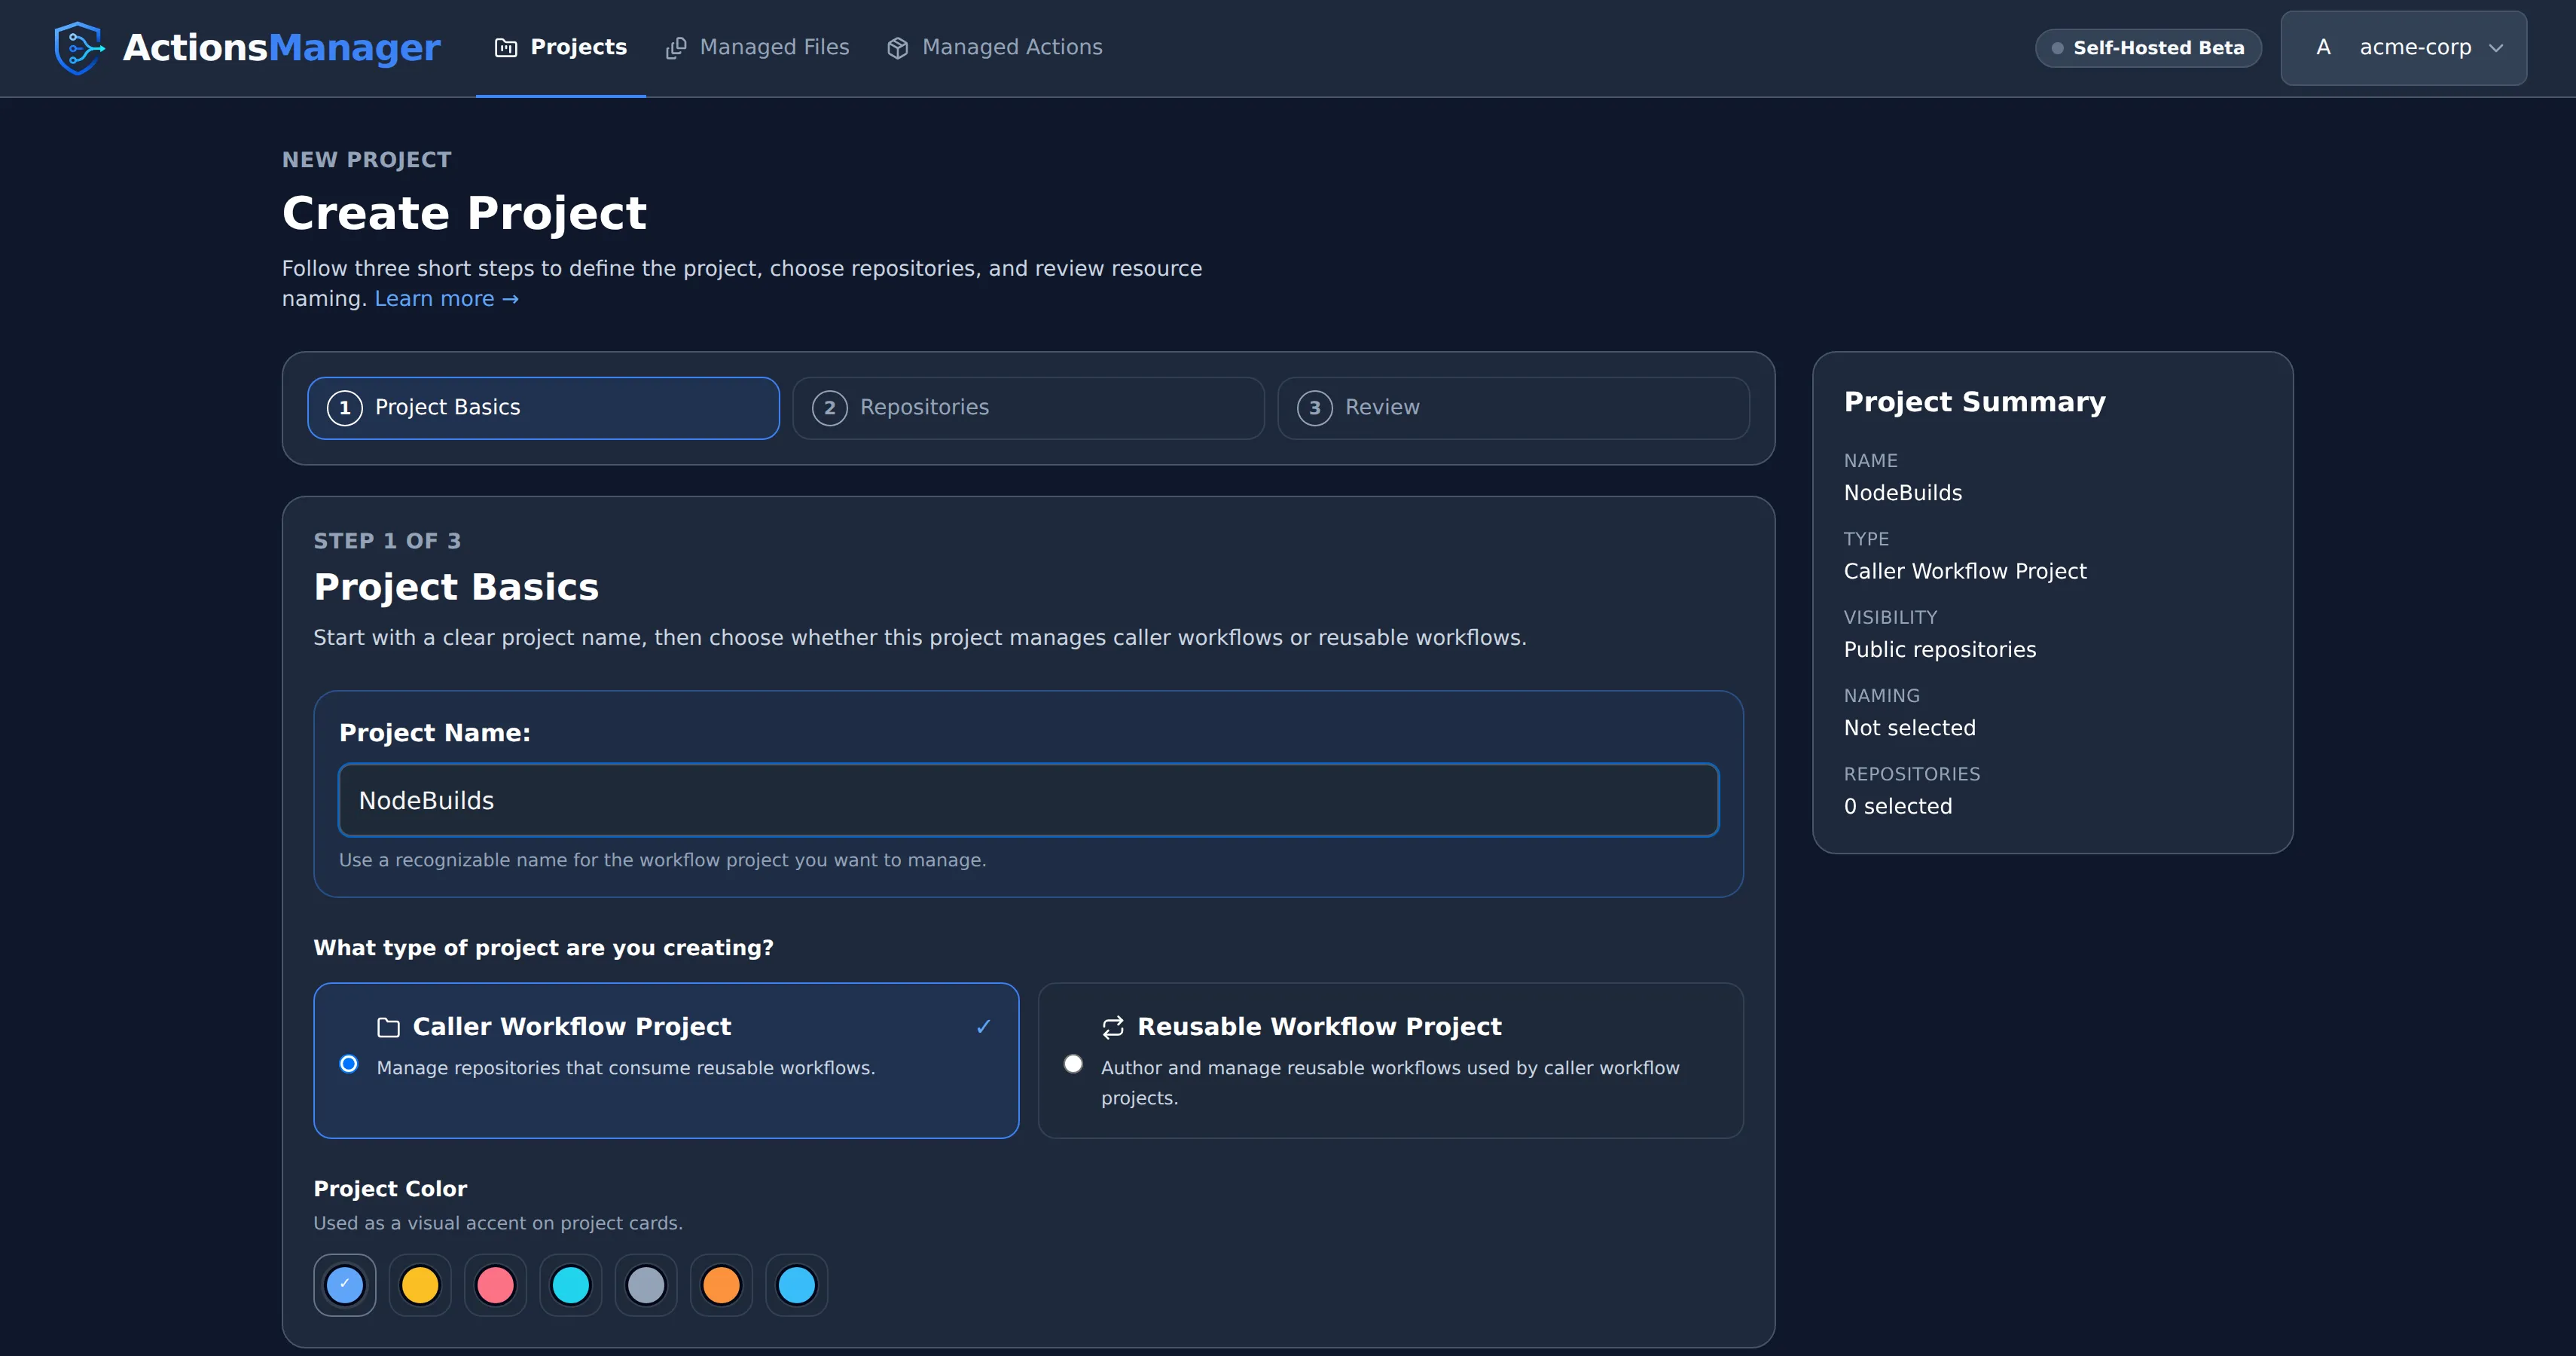Open the acme-corp organization dropdown
The width and height of the screenshot is (2576, 1356).
click(x=2403, y=48)
